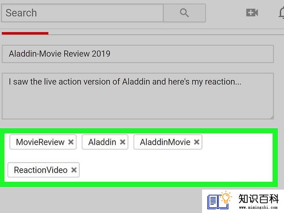Select the Aladdin tag label

102,142
